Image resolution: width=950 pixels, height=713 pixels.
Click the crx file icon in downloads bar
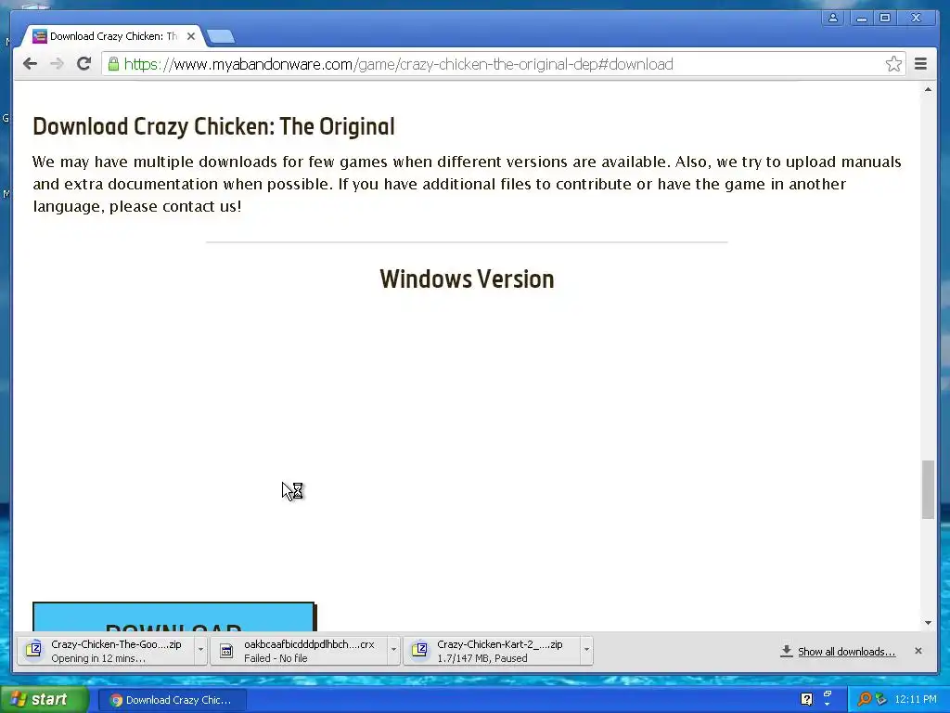click(x=226, y=651)
